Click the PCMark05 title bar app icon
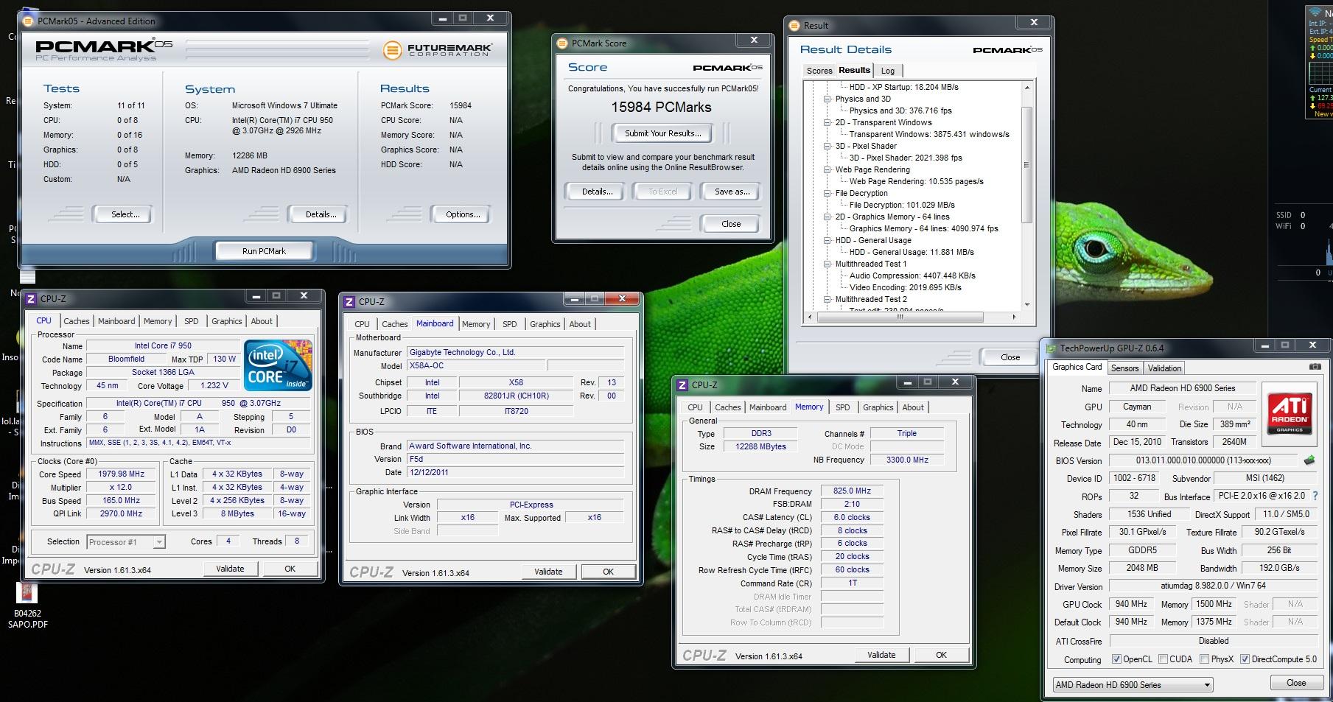This screenshot has height=702, width=1333. (x=28, y=21)
